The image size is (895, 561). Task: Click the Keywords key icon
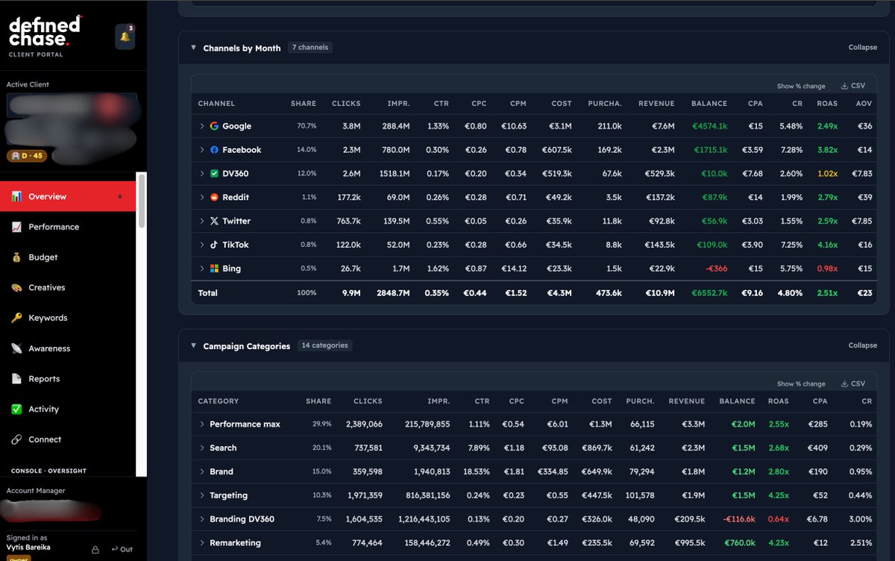coord(16,318)
